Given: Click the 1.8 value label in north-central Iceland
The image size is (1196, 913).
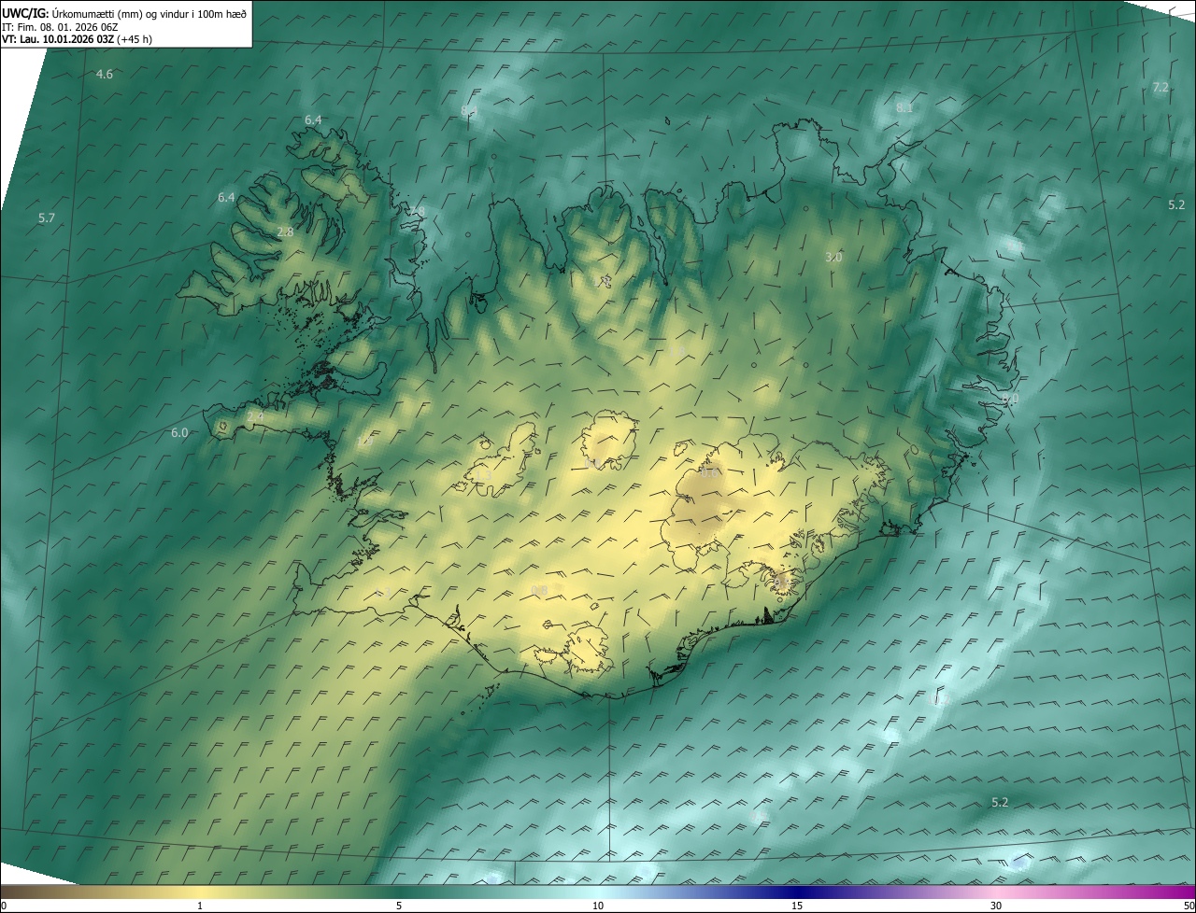Looking at the screenshot, I should [x=677, y=351].
